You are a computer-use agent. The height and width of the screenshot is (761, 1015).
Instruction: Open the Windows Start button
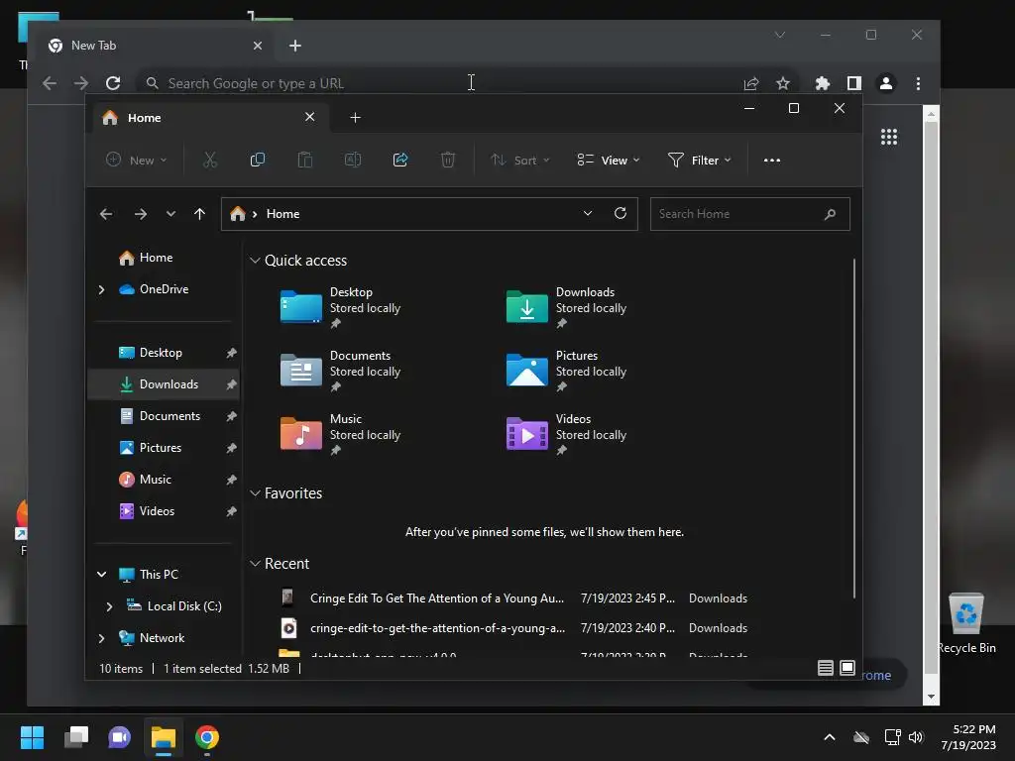33,737
